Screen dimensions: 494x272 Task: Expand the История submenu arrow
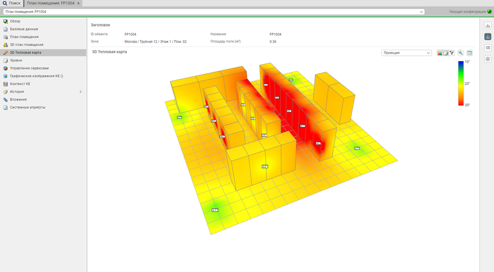pos(80,92)
